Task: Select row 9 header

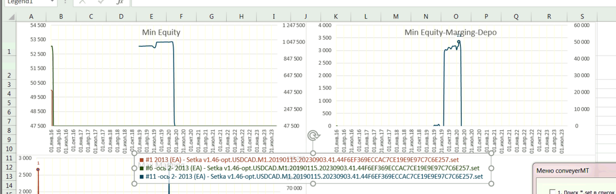Action: coord(9,139)
